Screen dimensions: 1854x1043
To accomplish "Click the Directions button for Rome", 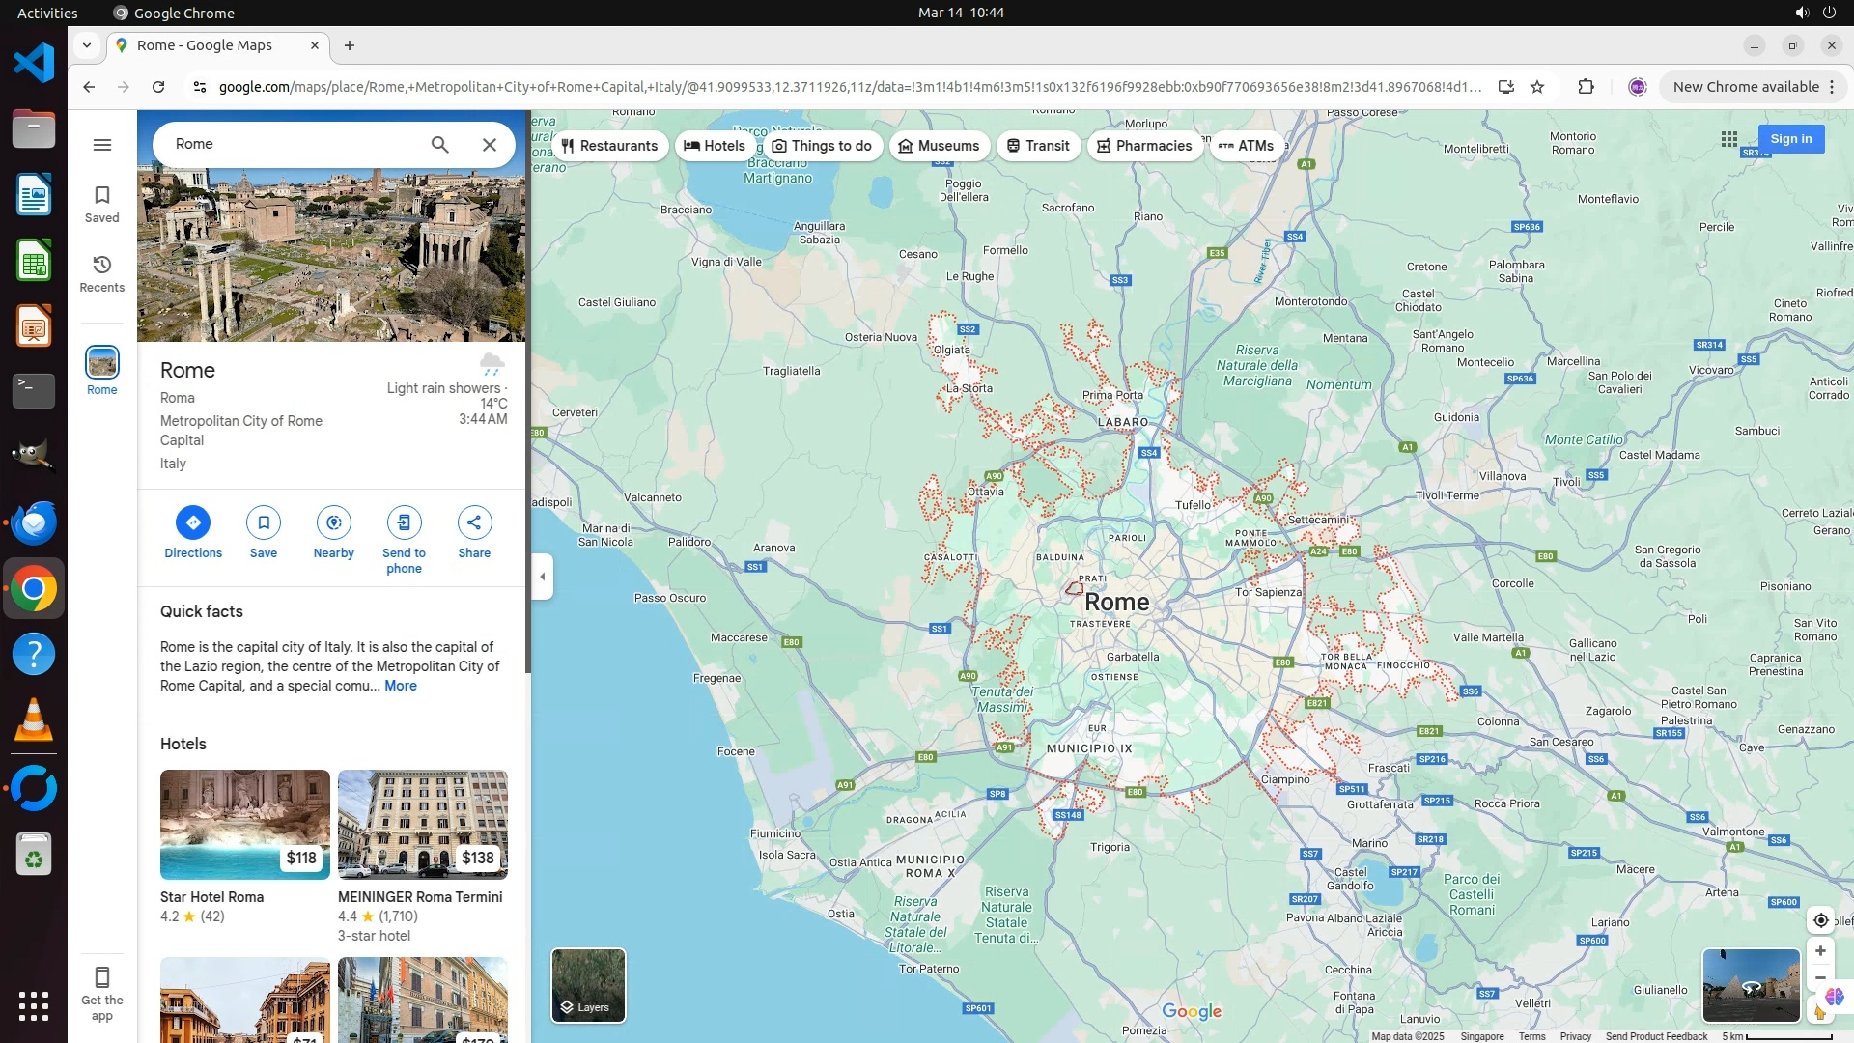I will (193, 522).
